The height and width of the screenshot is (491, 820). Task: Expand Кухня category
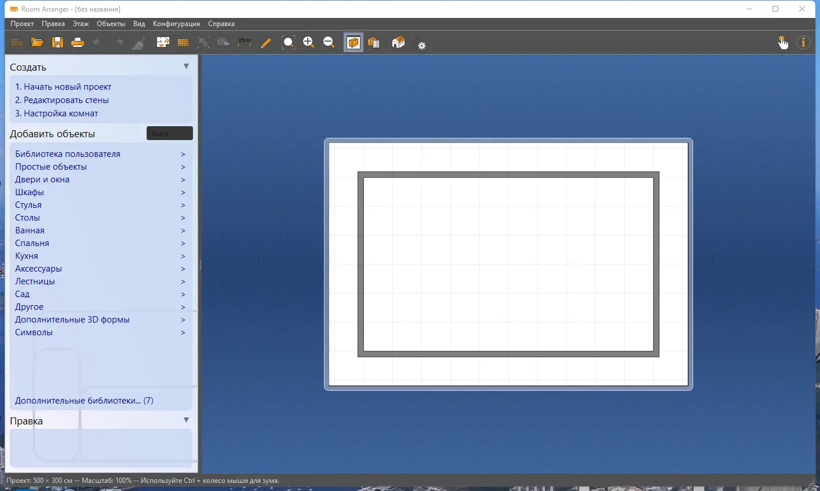coord(100,256)
